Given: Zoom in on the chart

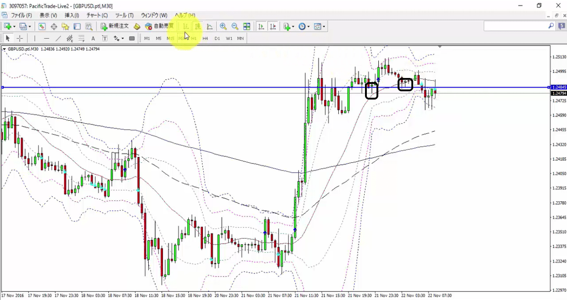Looking at the screenshot, I should point(223,27).
